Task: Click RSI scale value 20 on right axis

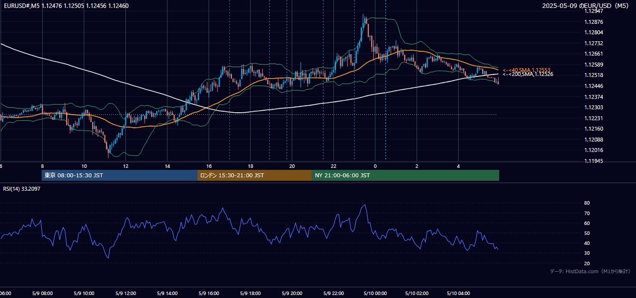Action: [x=587, y=263]
